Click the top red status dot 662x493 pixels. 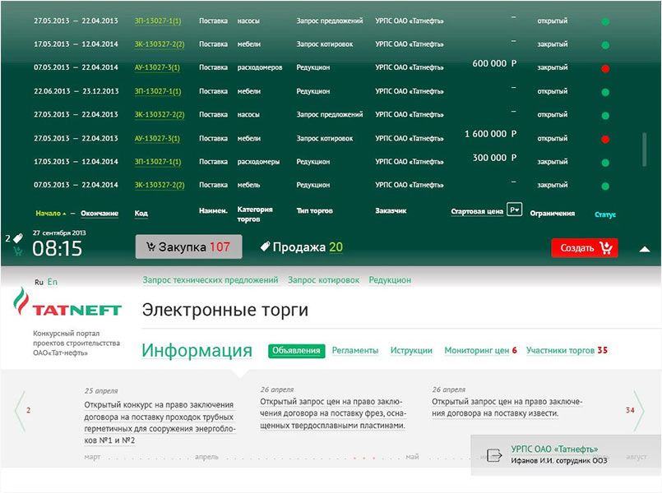pos(605,69)
